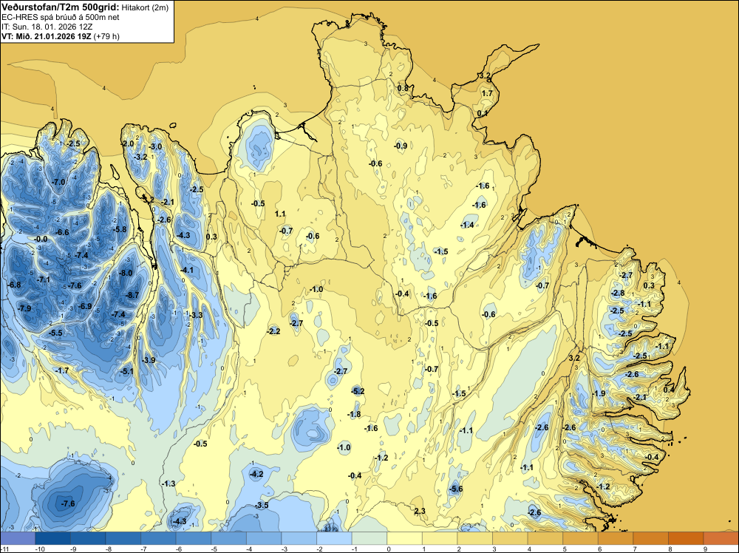Viewport: 739px width, 553px height.
Task: Click the -1.4 temperature label
Action: [x=467, y=225]
